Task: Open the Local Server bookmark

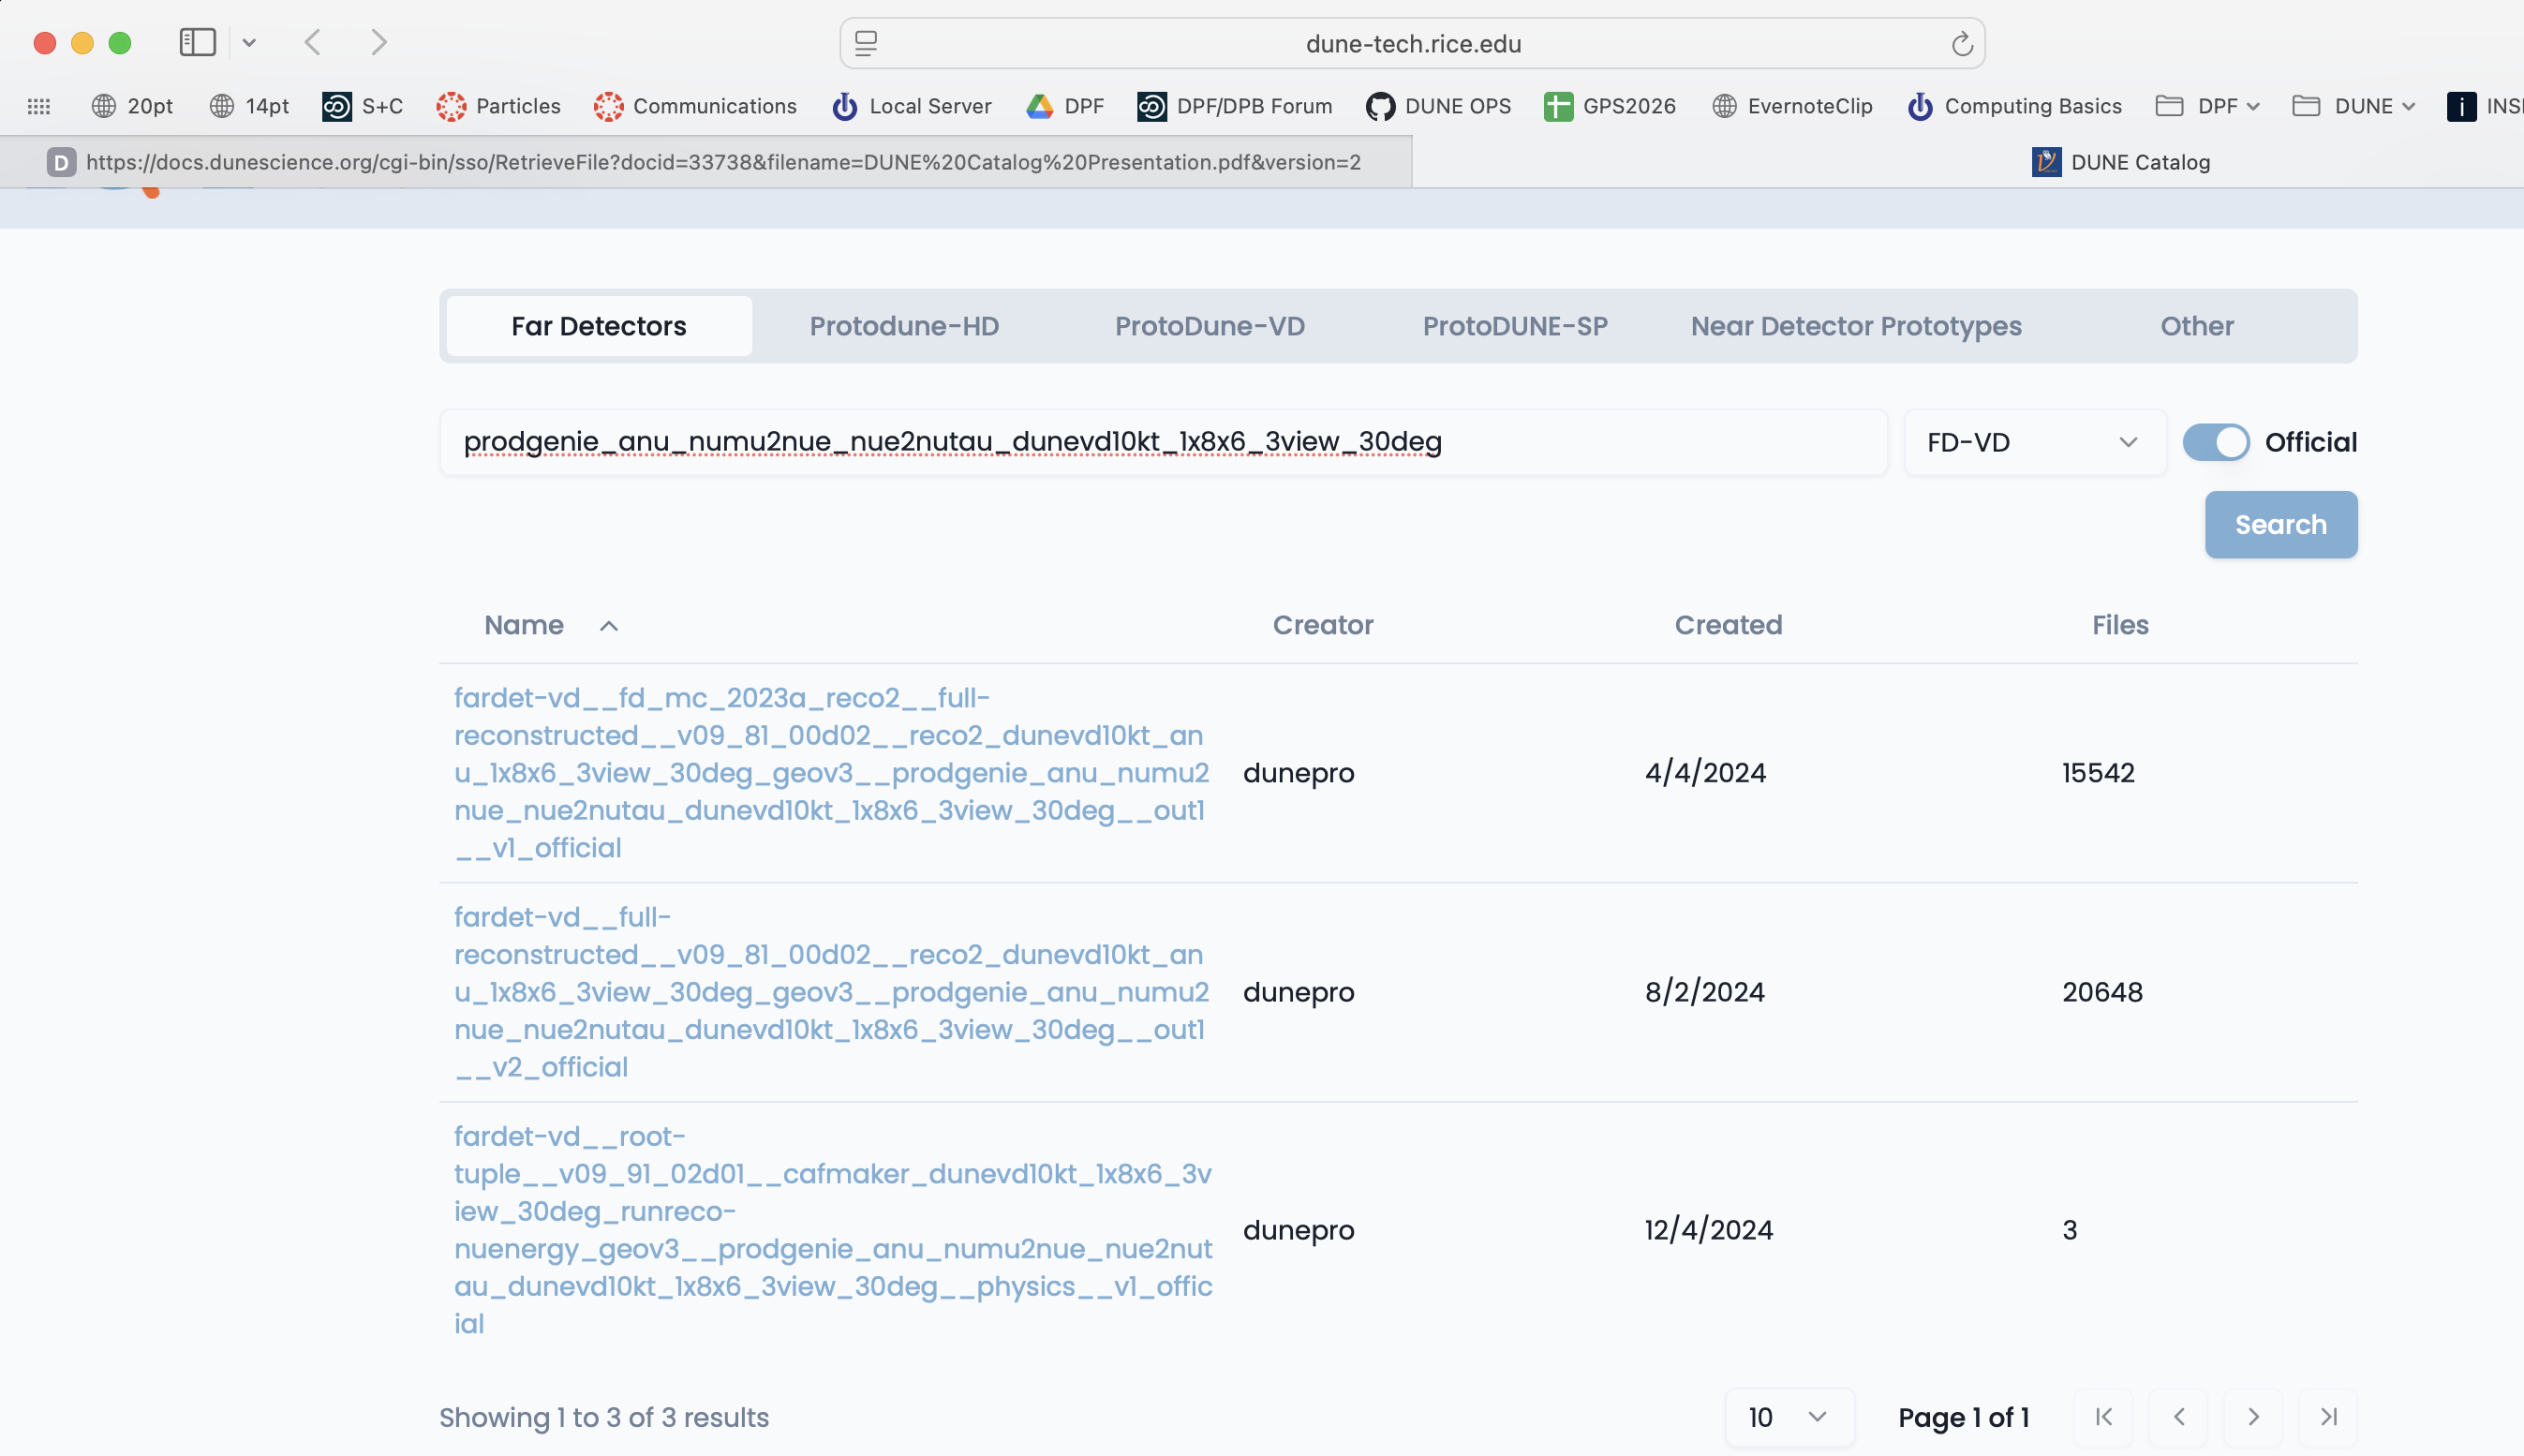Action: (x=911, y=105)
